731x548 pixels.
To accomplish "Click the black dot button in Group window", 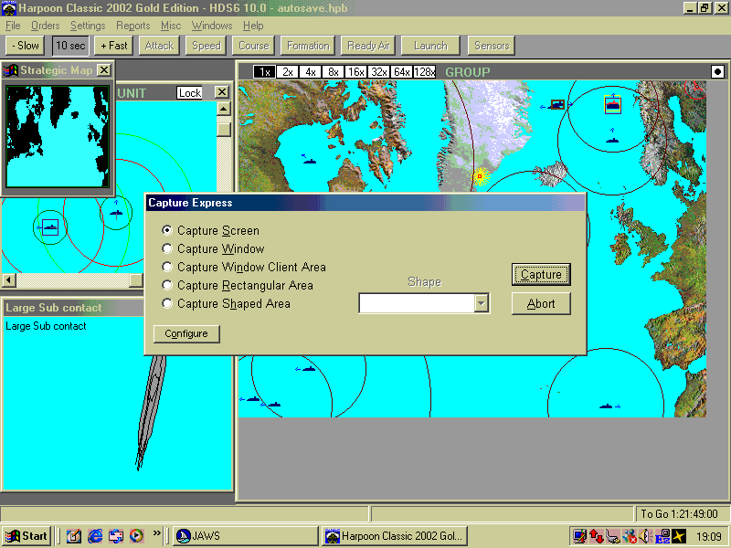I will point(717,72).
